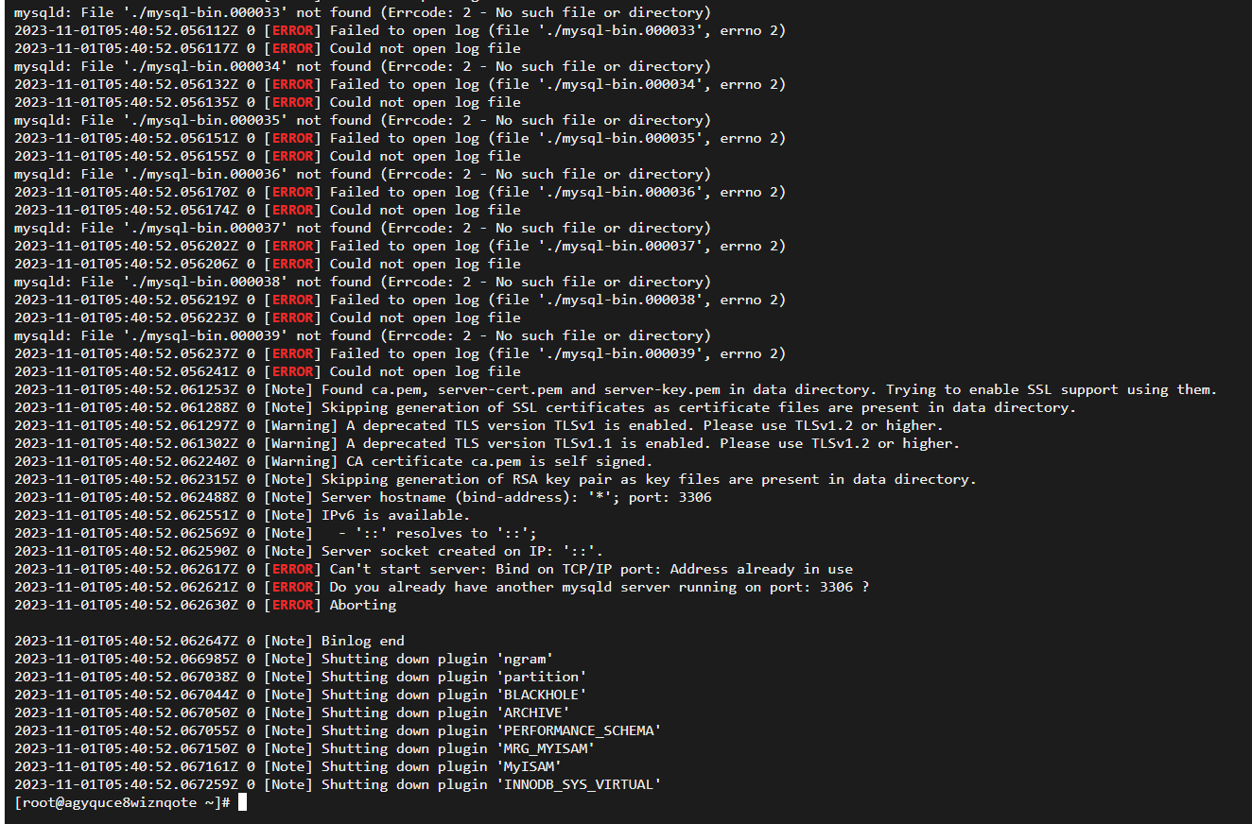Screen dimensions: 1252x824
Task: Click the deprecated TLSv1.1 warning line
Action: 487,443
